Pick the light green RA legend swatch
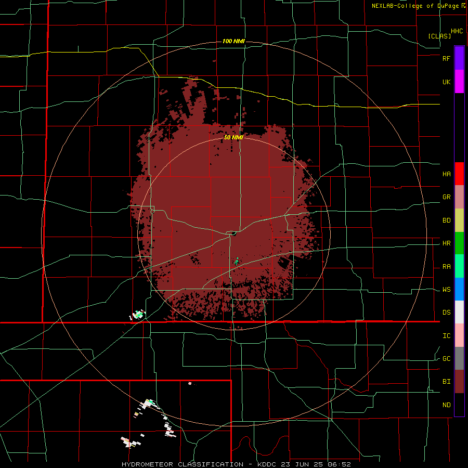468x468 pixels. [x=459, y=266]
